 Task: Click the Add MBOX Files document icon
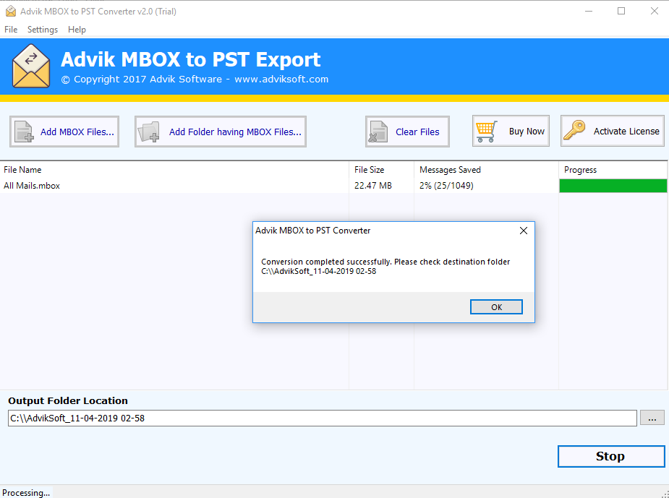(x=24, y=132)
